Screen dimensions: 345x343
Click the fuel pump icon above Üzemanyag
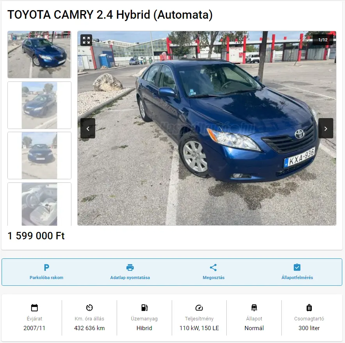pos(144,308)
